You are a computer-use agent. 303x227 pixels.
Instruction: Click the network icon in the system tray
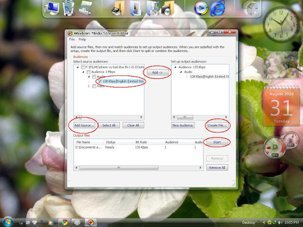coord(275,223)
